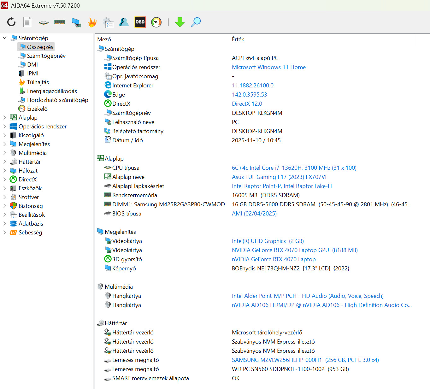Open the Report page icon
430x389 pixels.
[x=27, y=22]
